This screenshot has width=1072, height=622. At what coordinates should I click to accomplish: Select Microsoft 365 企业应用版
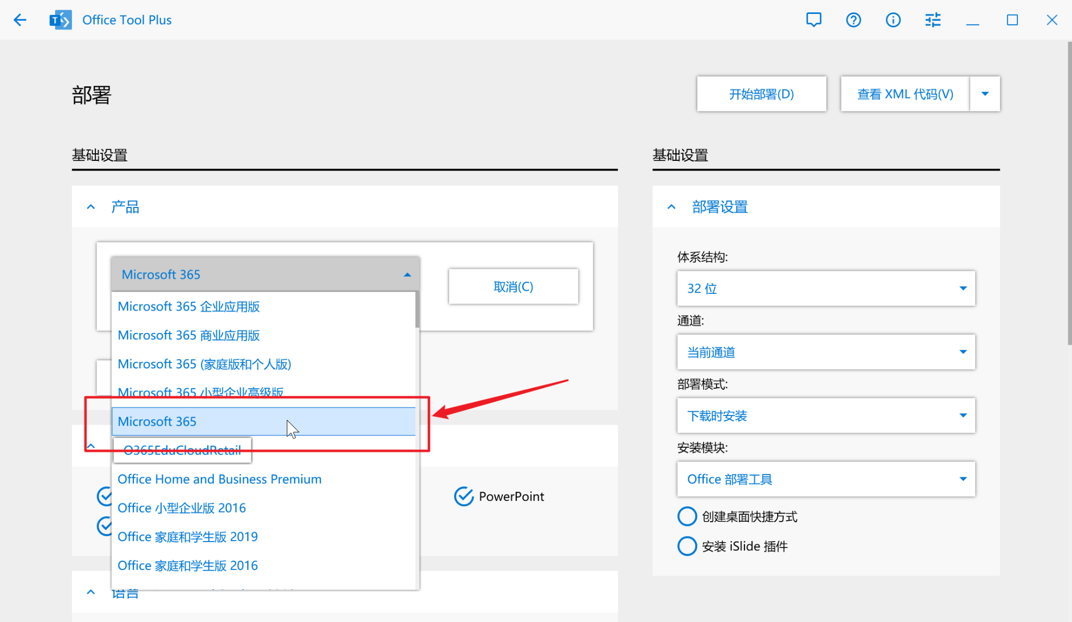263,307
